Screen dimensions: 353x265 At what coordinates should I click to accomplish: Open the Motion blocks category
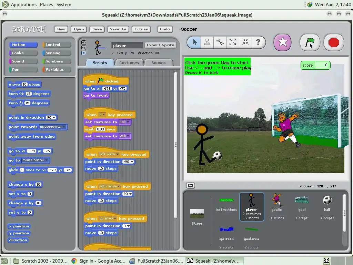point(23,45)
